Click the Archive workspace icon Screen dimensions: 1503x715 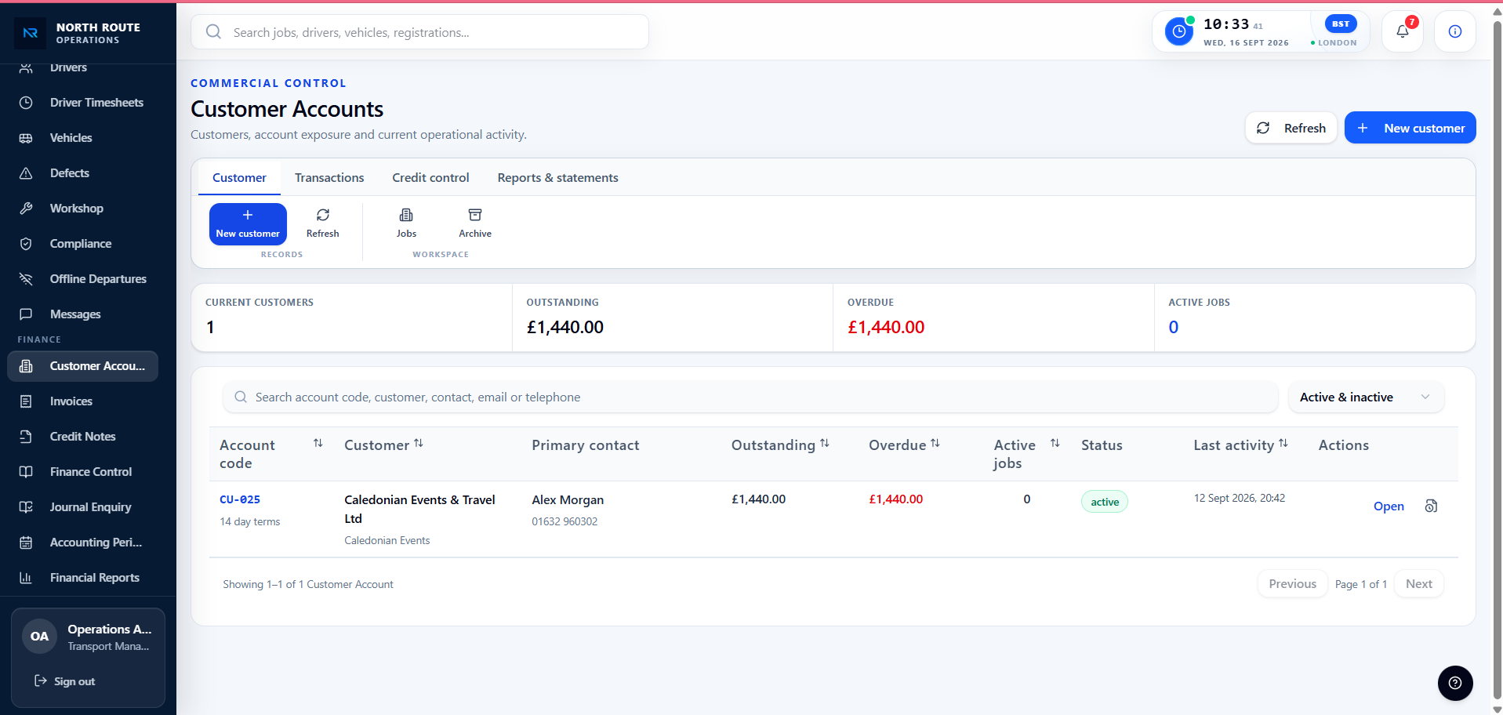(x=475, y=223)
